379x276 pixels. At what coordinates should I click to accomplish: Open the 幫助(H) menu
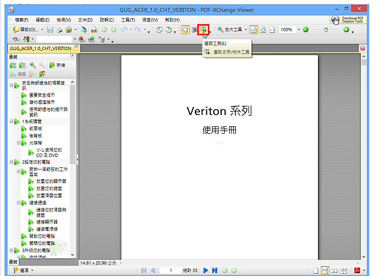[172, 20]
